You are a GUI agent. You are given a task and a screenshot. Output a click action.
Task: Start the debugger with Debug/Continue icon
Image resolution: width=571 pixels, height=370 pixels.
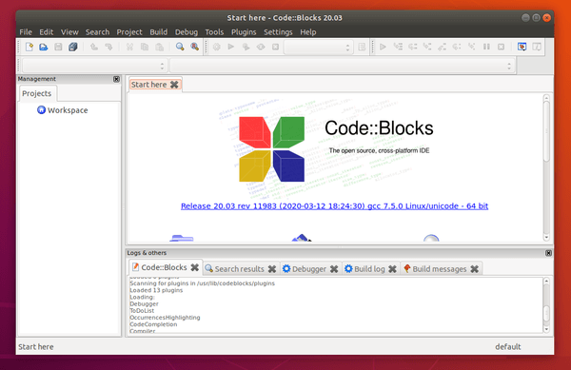(383, 47)
